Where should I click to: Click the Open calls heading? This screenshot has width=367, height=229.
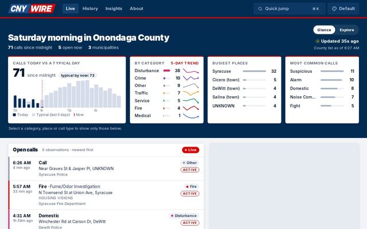[x=25, y=150]
